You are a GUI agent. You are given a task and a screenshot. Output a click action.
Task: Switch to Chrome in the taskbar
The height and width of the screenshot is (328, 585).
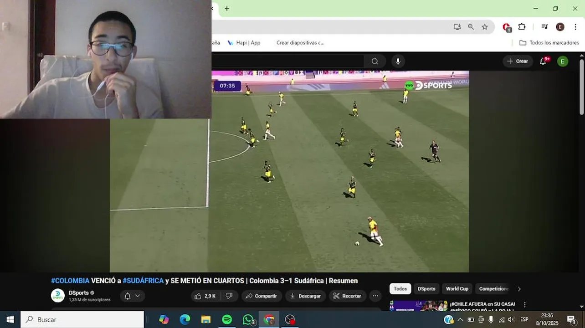(269, 320)
